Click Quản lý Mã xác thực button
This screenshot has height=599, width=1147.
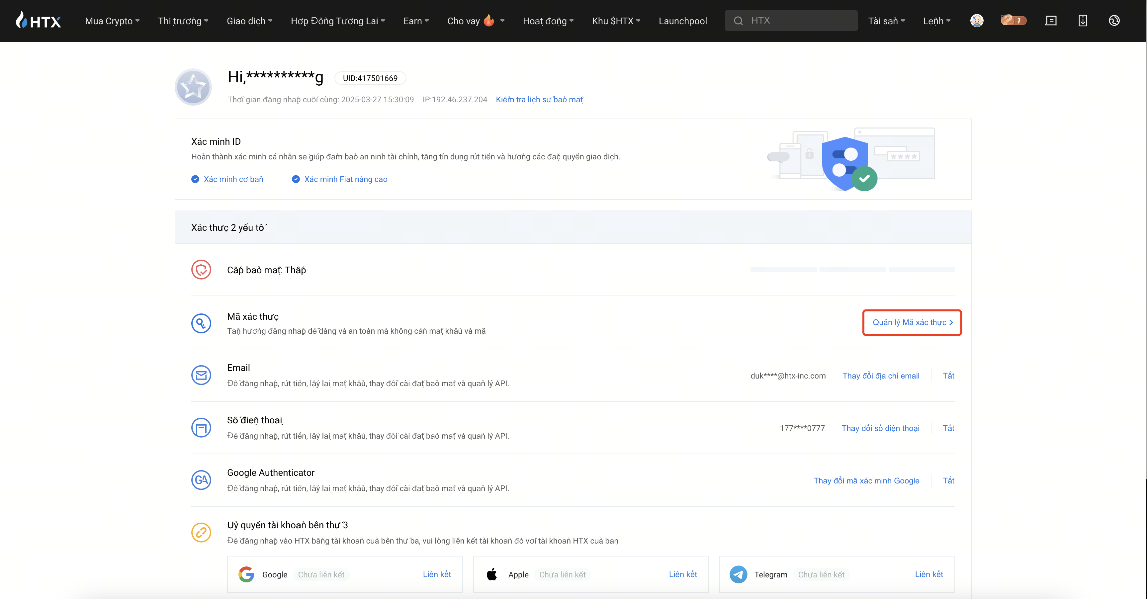click(912, 322)
